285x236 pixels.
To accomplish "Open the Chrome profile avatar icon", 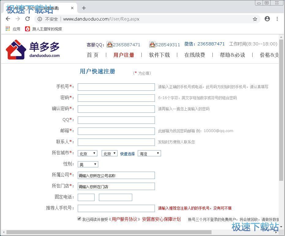I will pyautogui.click(x=267, y=19).
